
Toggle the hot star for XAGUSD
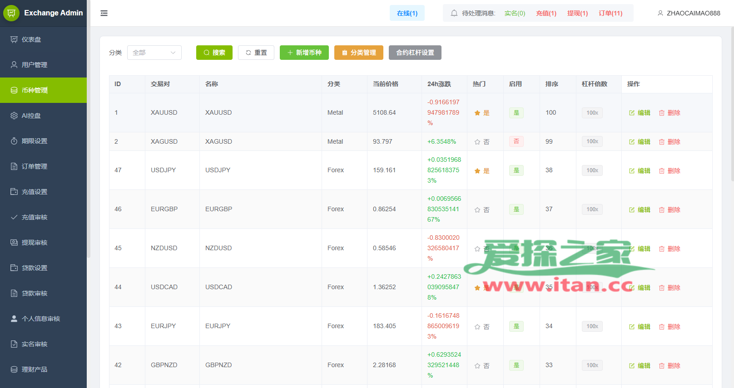click(477, 142)
